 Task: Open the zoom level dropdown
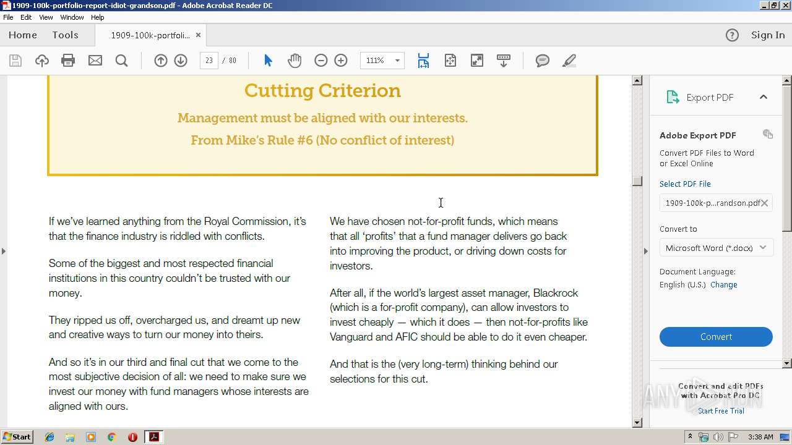click(x=397, y=61)
